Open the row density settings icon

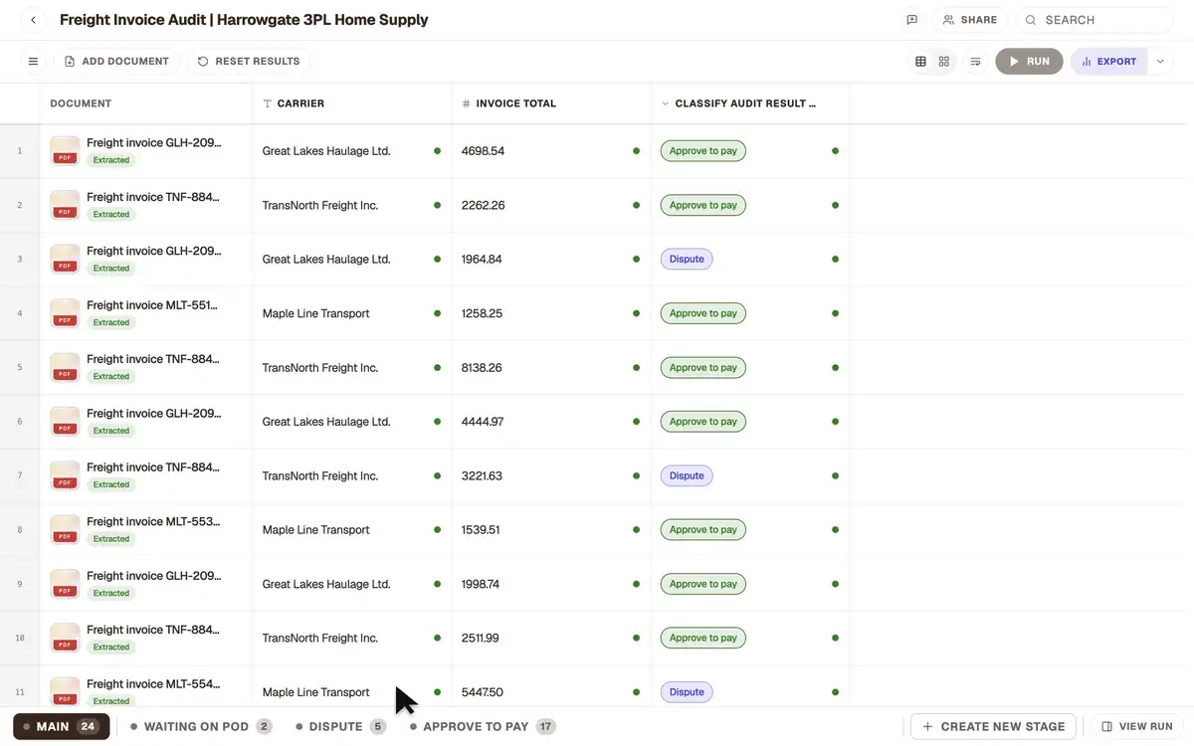[x=975, y=62]
